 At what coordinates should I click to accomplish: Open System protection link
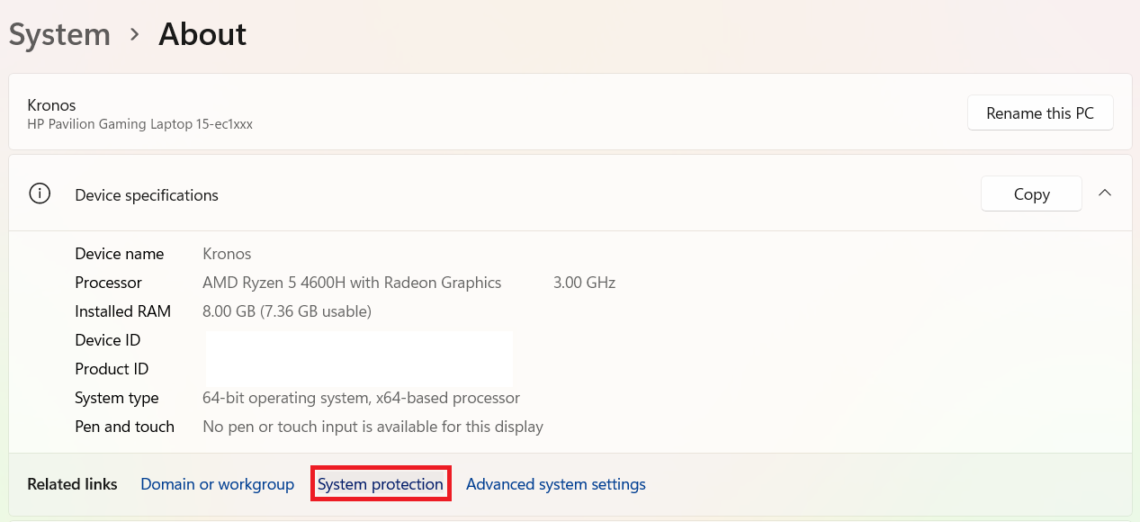pos(380,484)
